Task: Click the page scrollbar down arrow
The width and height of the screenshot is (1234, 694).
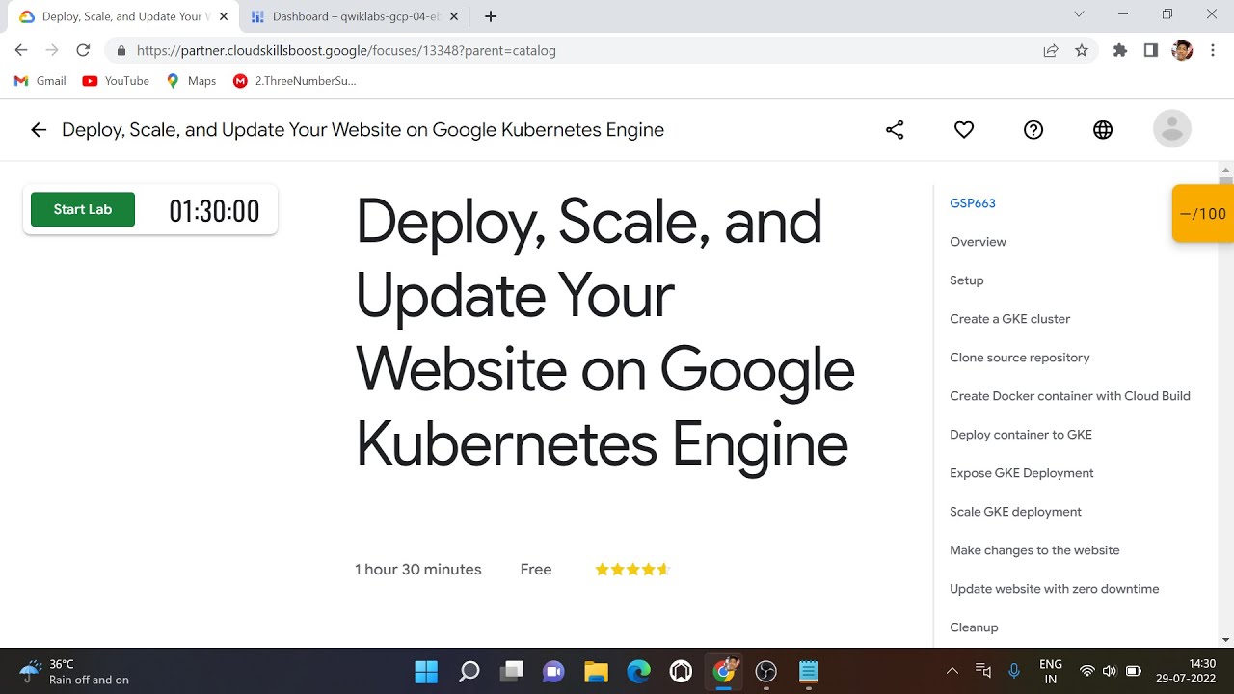Action: [x=1225, y=639]
